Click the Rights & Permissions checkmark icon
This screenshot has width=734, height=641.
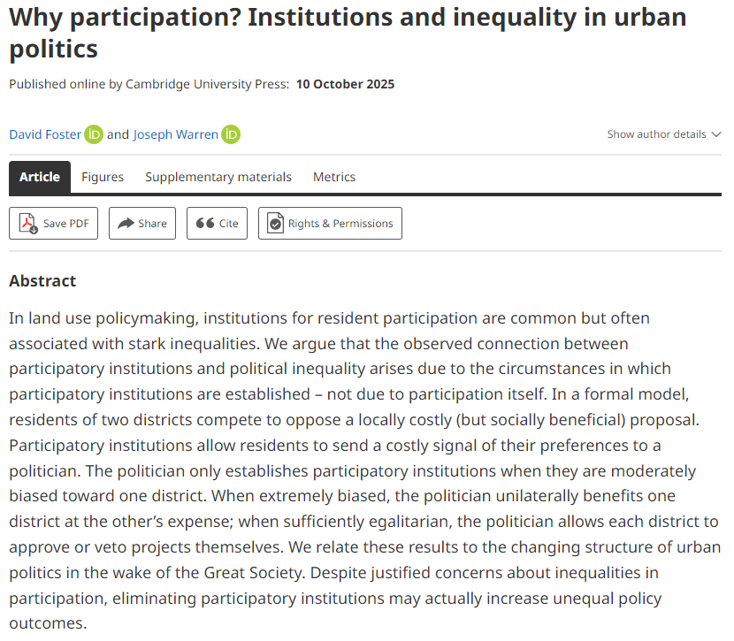[x=276, y=224]
